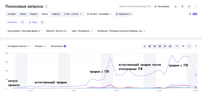Screen dimensions: 202x92
Task: Select the stacked area chart icon
Action: [149, 46]
